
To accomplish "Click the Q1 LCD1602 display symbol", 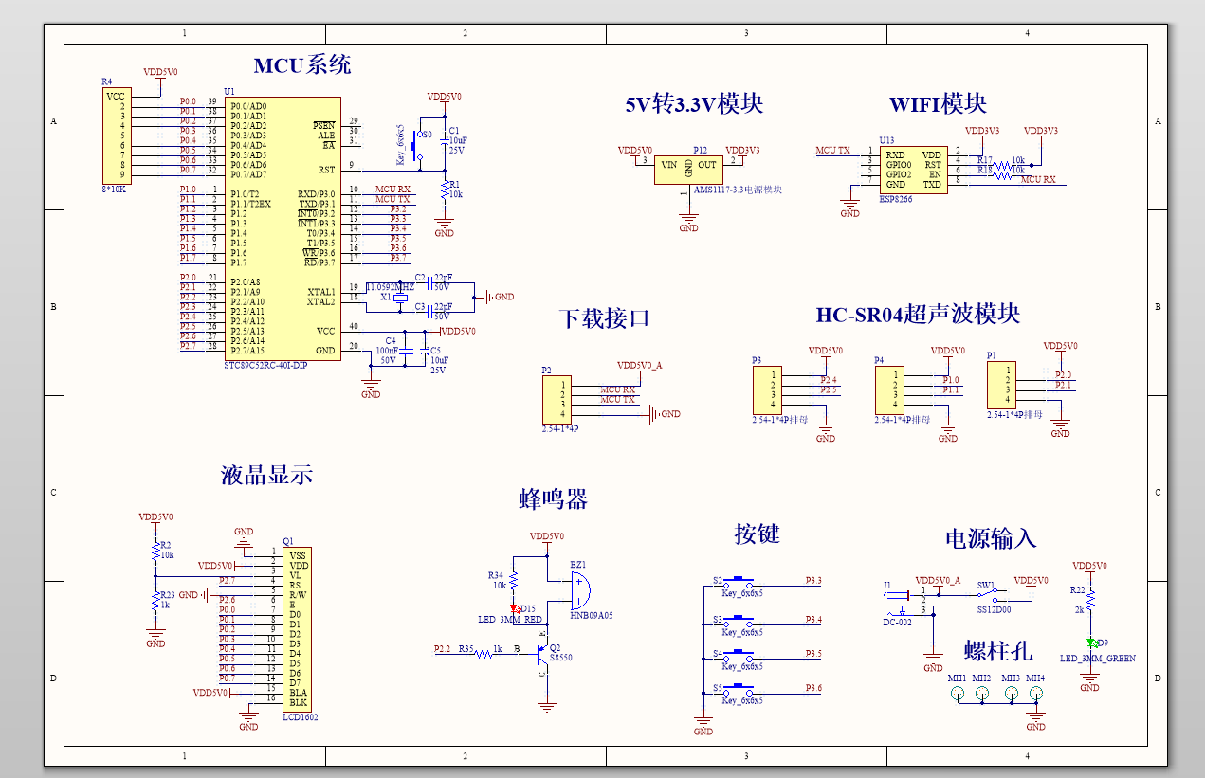I will pos(296,625).
